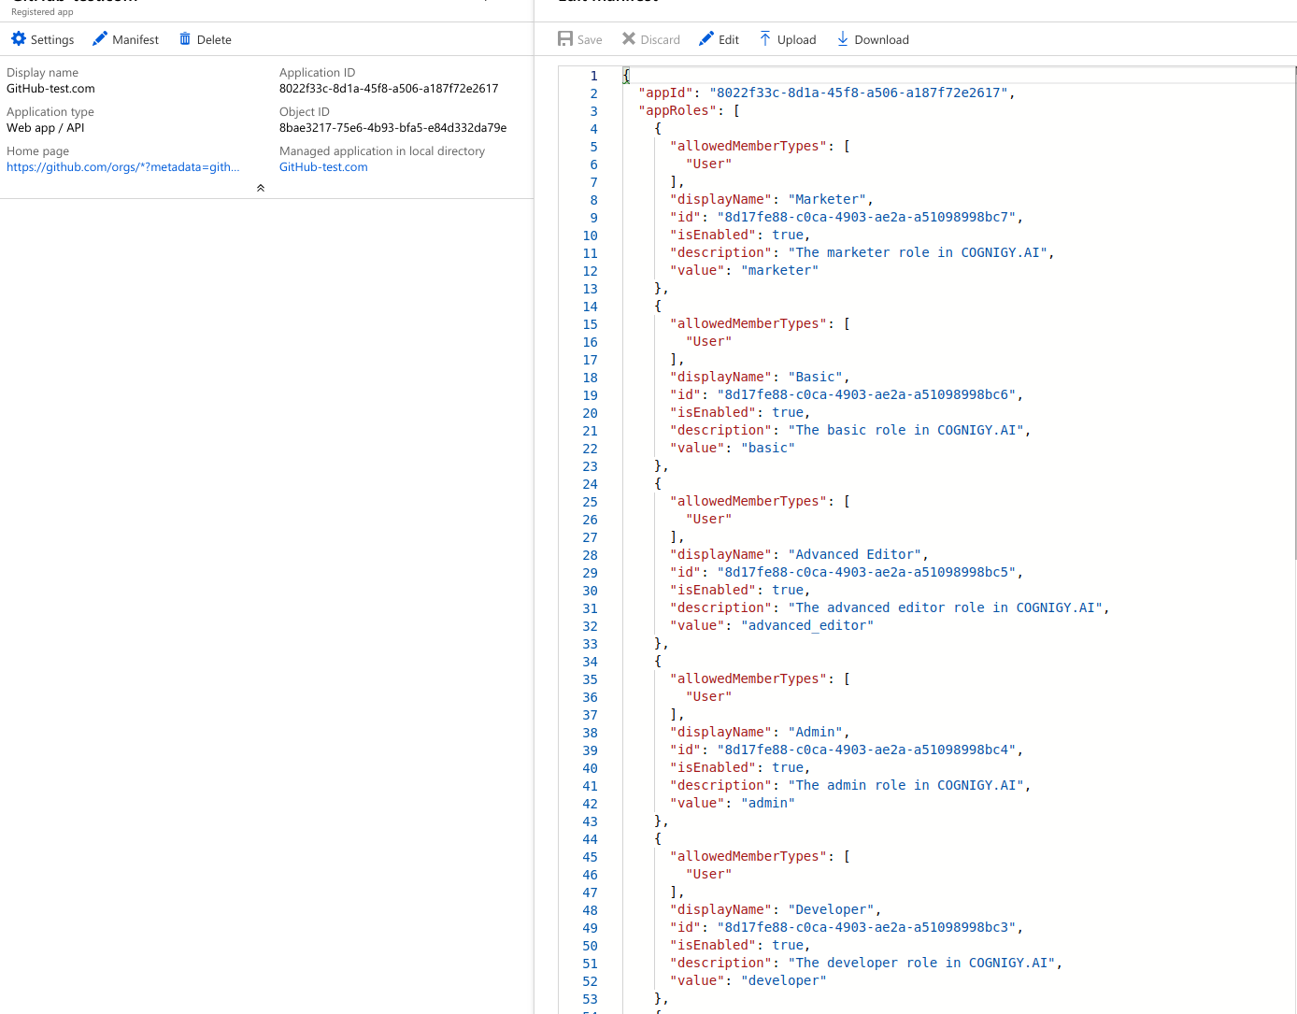Click line number 34 in the gutter
Screen dimensions: 1297x1014
pos(590,662)
